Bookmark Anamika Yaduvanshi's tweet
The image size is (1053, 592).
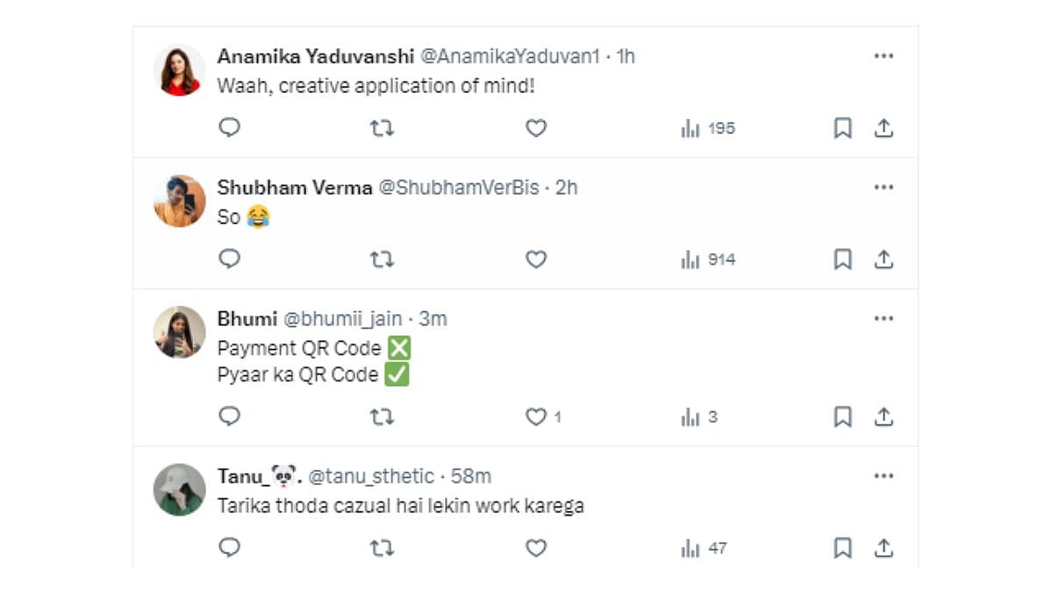coord(842,128)
